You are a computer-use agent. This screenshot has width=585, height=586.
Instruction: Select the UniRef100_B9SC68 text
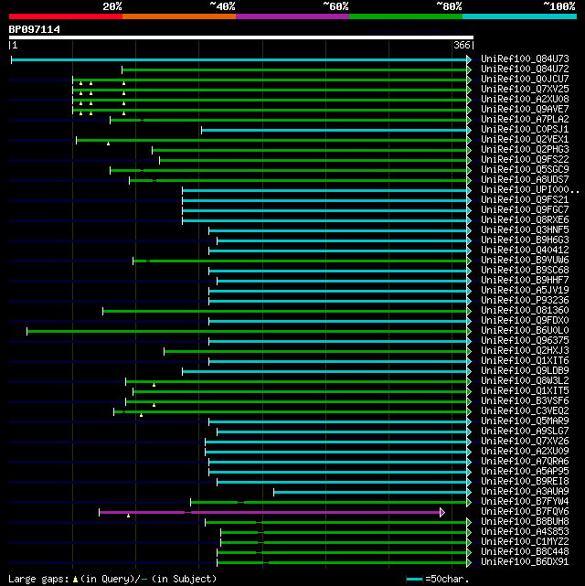525,271
